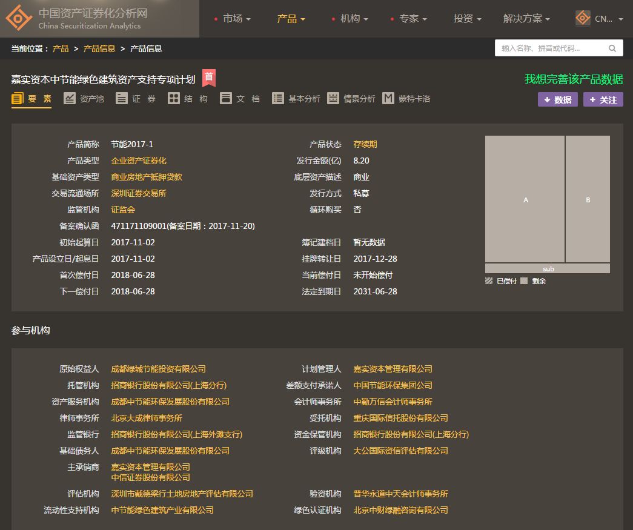Open 北京中财绿融咨询有限公司 link
633x530 pixels.
[x=400, y=510]
